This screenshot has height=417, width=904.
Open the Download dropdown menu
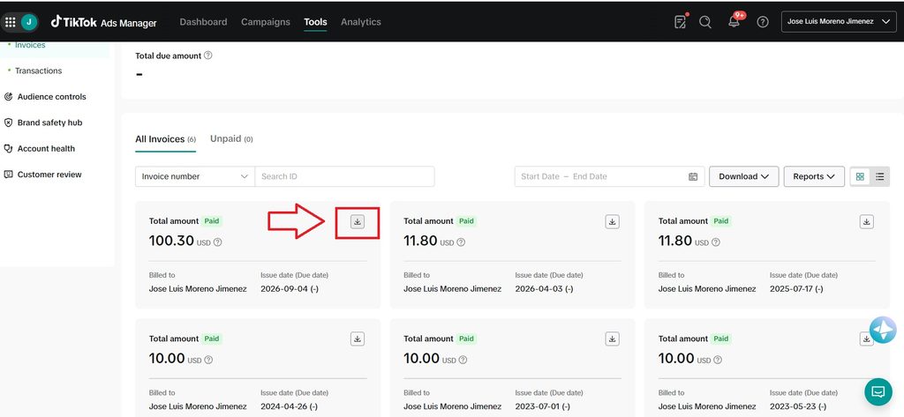coord(743,177)
